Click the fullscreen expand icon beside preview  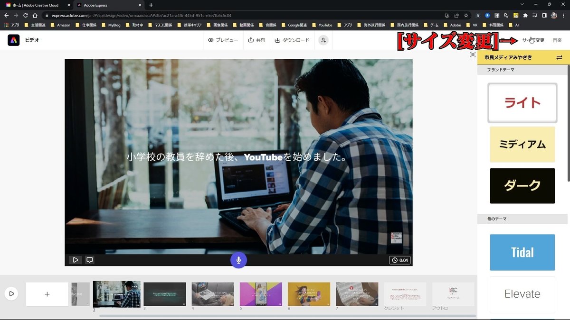point(473,55)
